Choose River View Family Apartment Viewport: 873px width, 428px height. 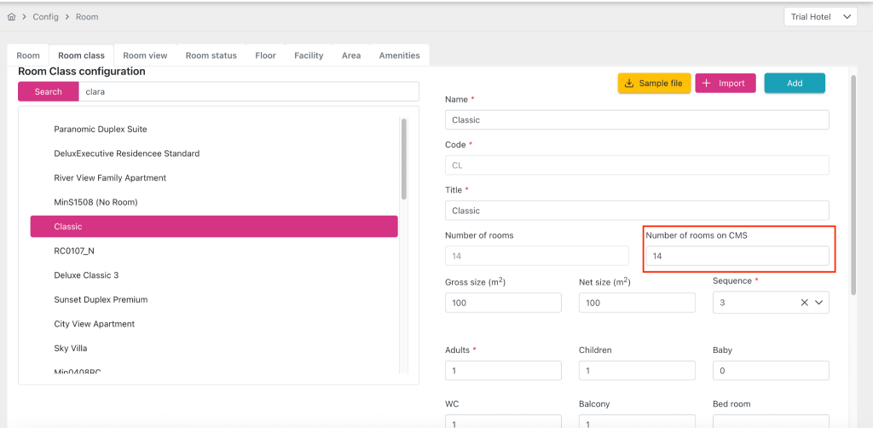(110, 178)
